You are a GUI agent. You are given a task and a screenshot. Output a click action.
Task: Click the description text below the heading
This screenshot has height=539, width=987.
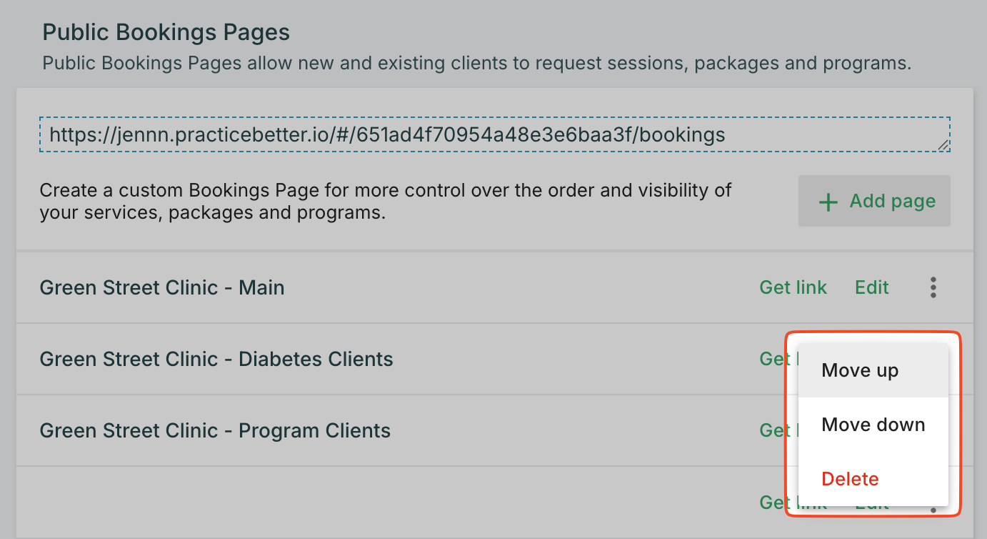[476, 63]
